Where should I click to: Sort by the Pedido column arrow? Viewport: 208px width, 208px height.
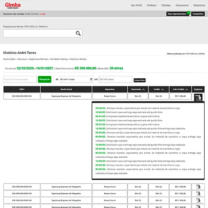tap(162, 89)
